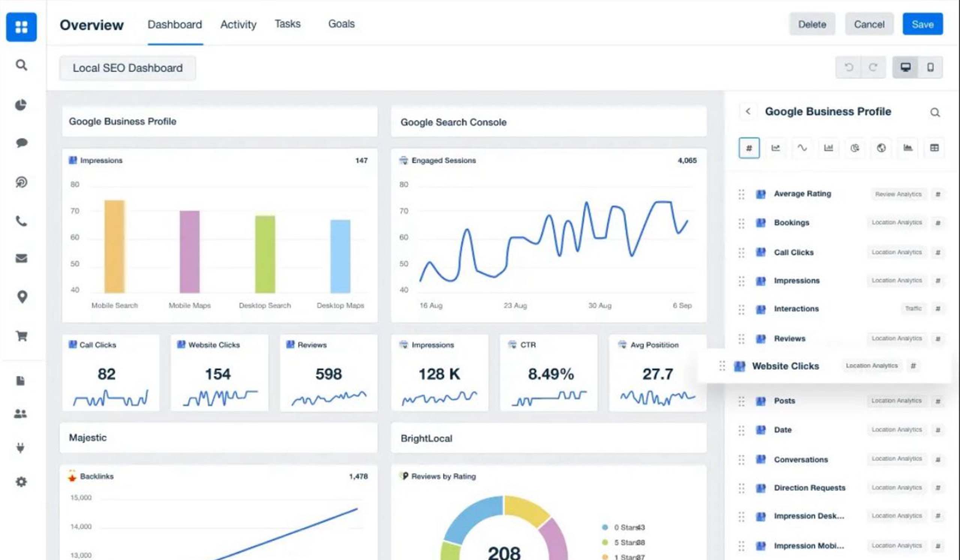
Task: Go back from Google Business Profile panel
Action: pyautogui.click(x=748, y=111)
